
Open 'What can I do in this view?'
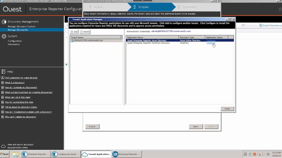18,97
